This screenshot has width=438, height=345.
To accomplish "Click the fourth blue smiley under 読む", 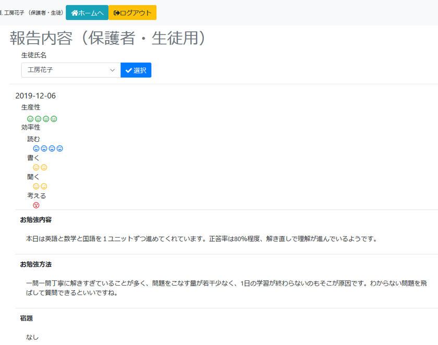I will pos(59,148).
